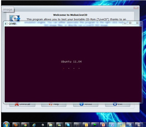Close the MobaLiveCD window
The height and width of the screenshot is (127, 146).
(136, 8)
